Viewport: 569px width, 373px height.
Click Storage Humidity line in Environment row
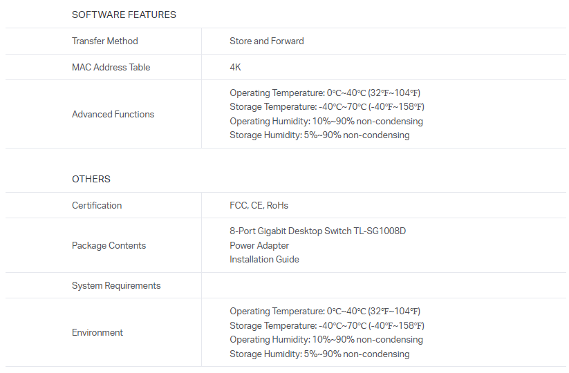tap(319, 354)
